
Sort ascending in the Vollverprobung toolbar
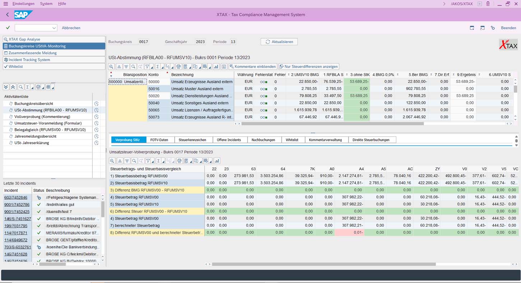click(120, 161)
